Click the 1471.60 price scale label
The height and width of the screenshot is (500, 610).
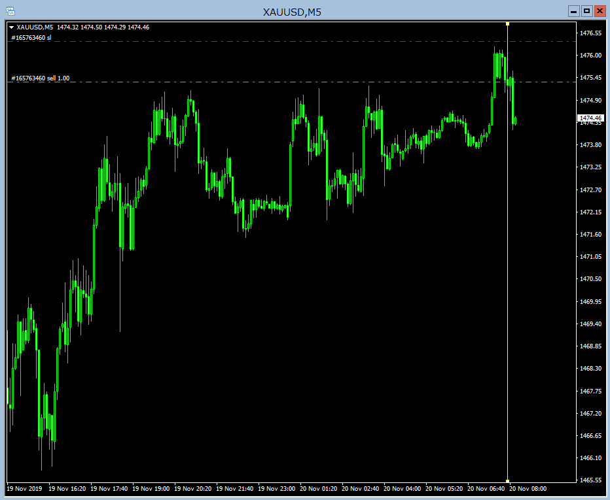pos(590,234)
